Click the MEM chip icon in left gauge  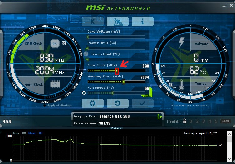(x=55, y=84)
